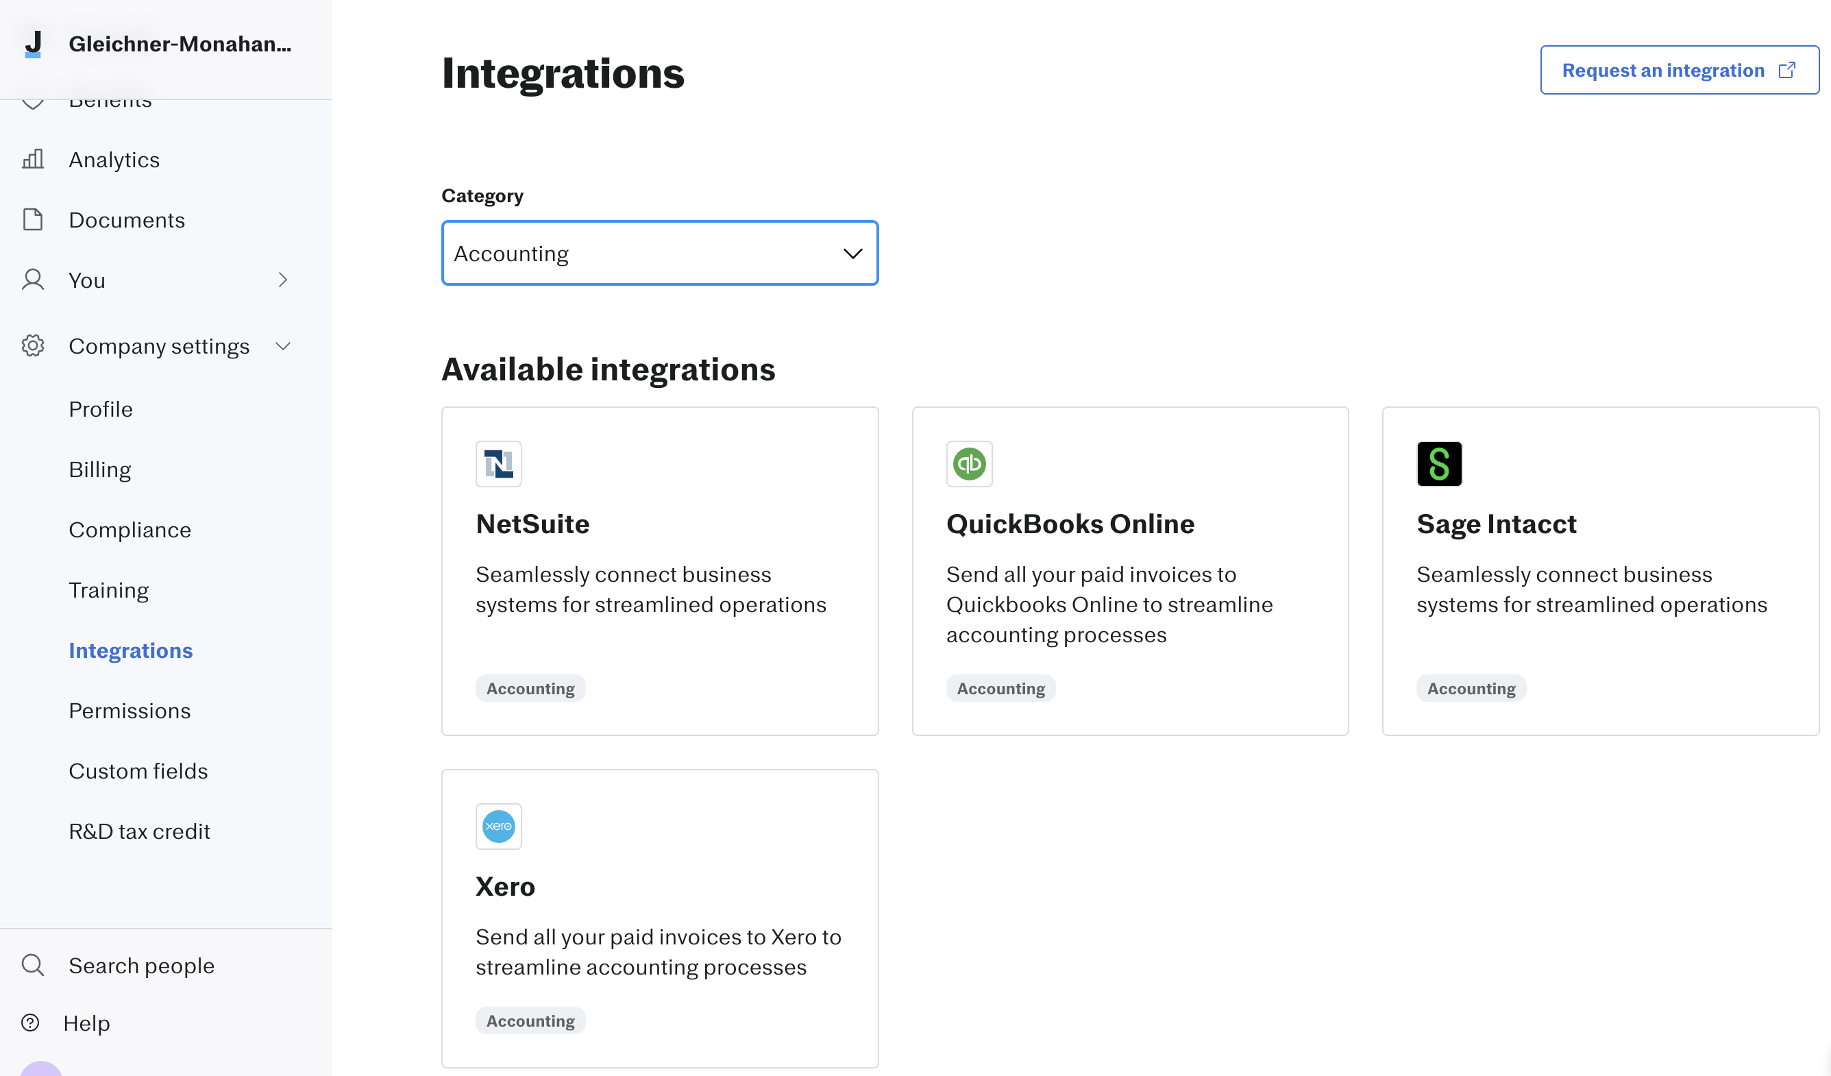Screen dimensions: 1831x1076
Task: Click the Analytics bar chart icon
Action: pos(33,159)
